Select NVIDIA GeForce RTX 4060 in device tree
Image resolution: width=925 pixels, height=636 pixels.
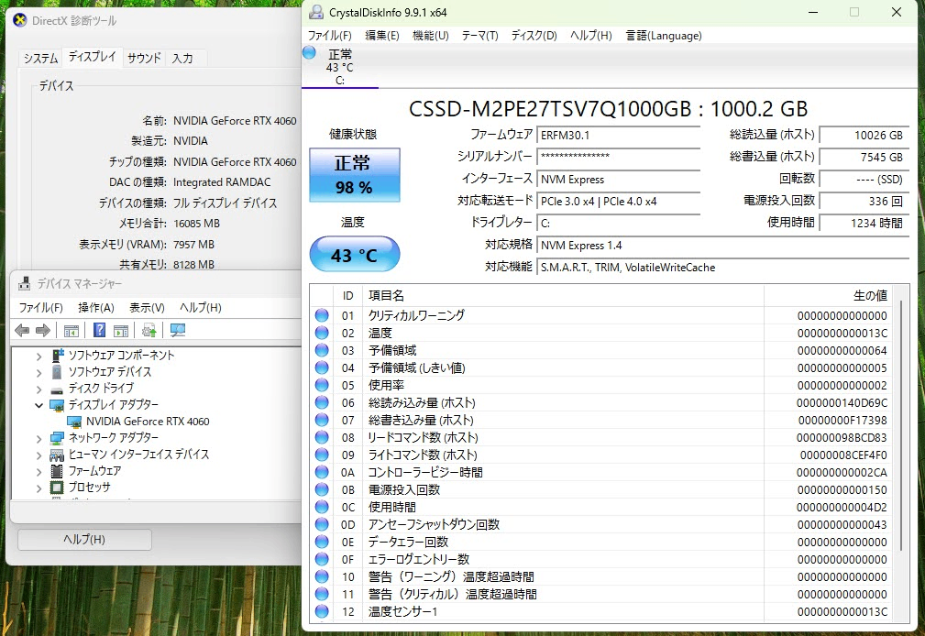148,422
